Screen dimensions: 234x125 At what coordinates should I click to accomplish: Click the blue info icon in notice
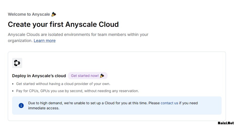(21, 106)
